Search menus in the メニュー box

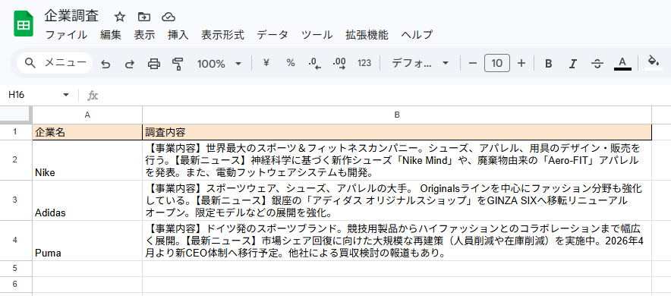55,63
